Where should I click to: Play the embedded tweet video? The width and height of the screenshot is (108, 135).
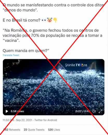pos(7,111)
